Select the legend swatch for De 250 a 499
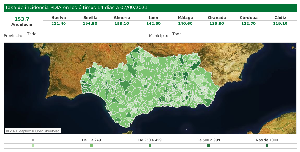This screenshot has width=300, height=152. tap(150, 146)
